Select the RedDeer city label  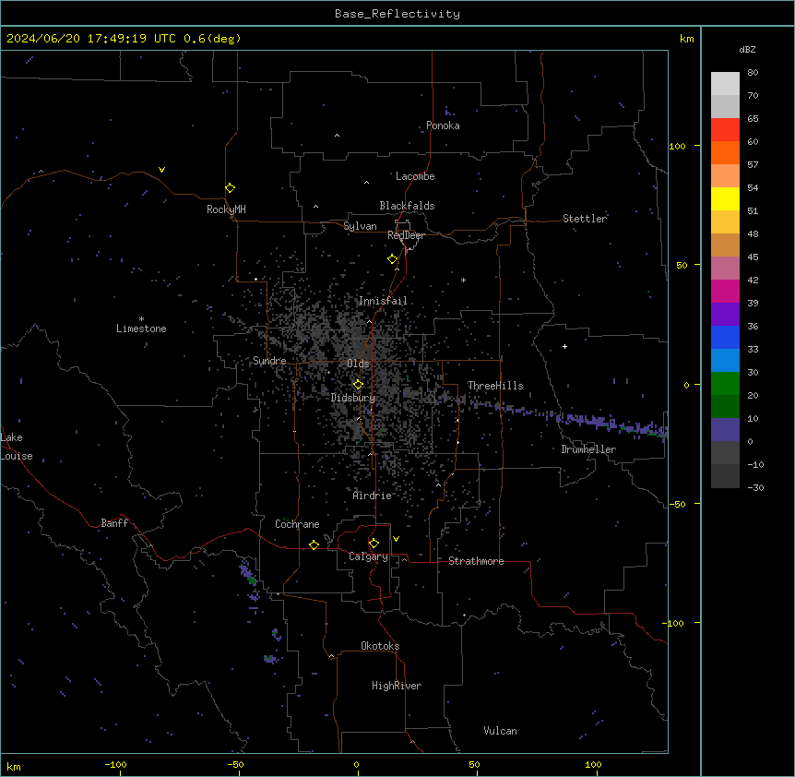coord(406,235)
